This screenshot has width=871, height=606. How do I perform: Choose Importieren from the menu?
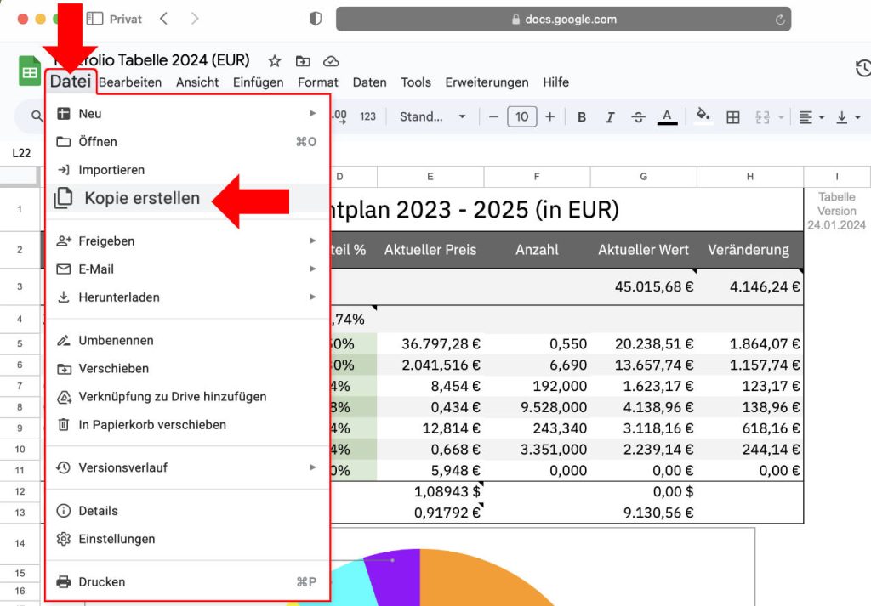point(188,170)
